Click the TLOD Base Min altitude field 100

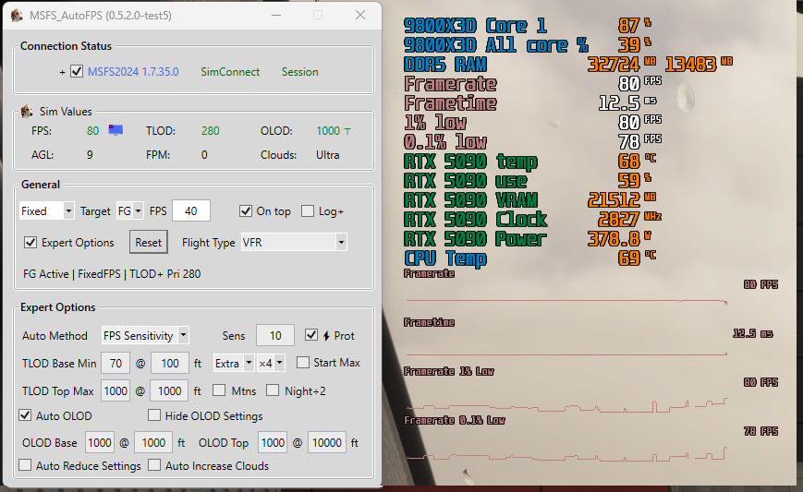point(170,363)
